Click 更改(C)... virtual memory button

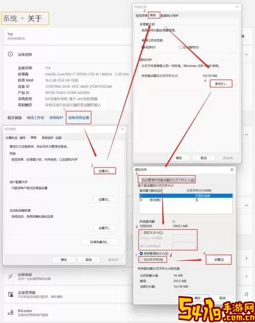[x=221, y=84]
